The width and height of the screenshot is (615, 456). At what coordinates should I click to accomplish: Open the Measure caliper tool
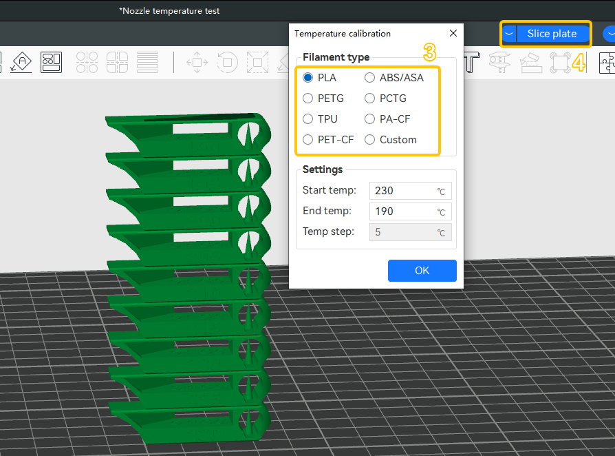499,62
